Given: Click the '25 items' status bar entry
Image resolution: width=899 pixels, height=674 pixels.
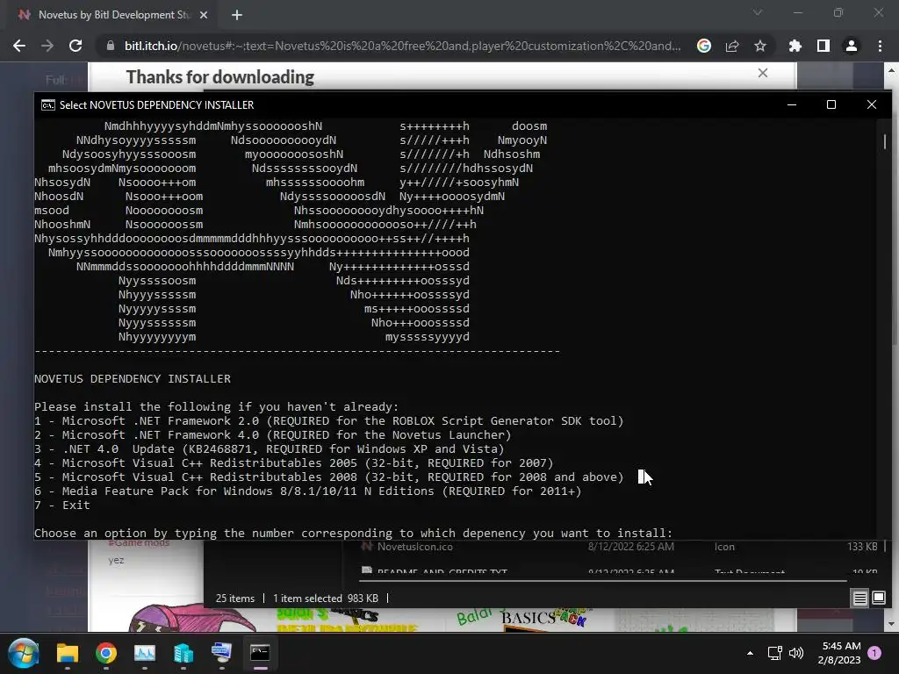Looking at the screenshot, I should coord(235,599).
